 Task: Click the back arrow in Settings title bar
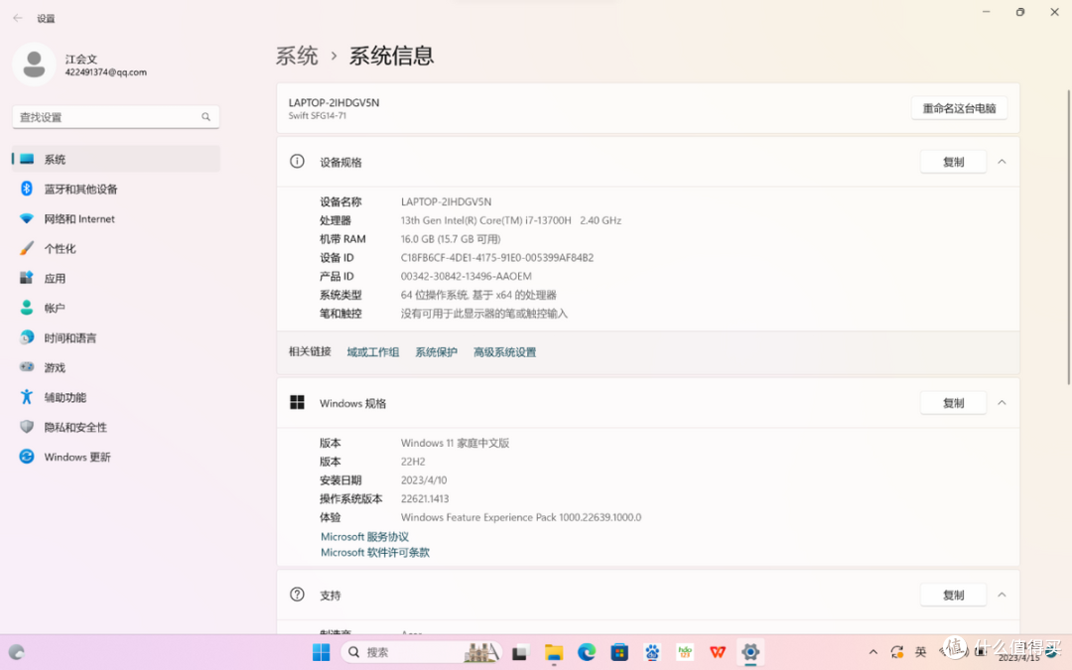point(18,19)
